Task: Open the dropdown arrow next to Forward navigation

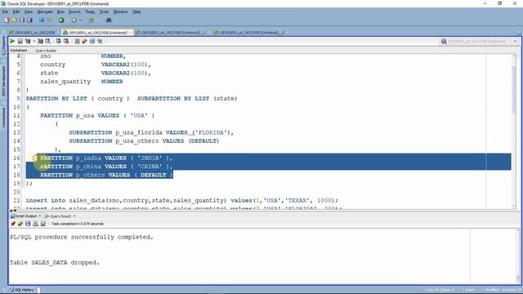Action: pyautogui.click(x=80, y=20)
